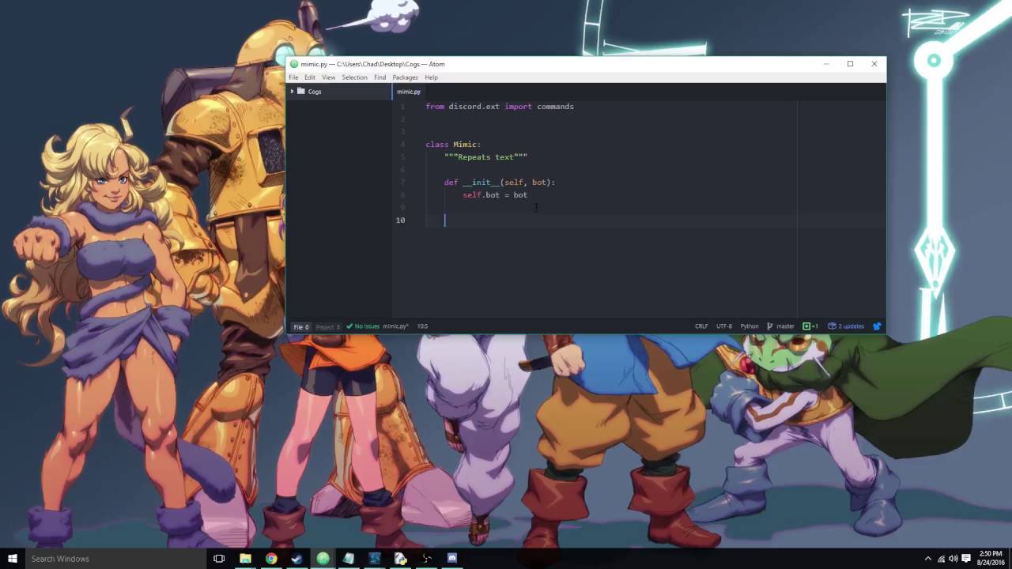Open Task View on the taskbar
Image resolution: width=1012 pixels, height=569 pixels.
click(219, 559)
